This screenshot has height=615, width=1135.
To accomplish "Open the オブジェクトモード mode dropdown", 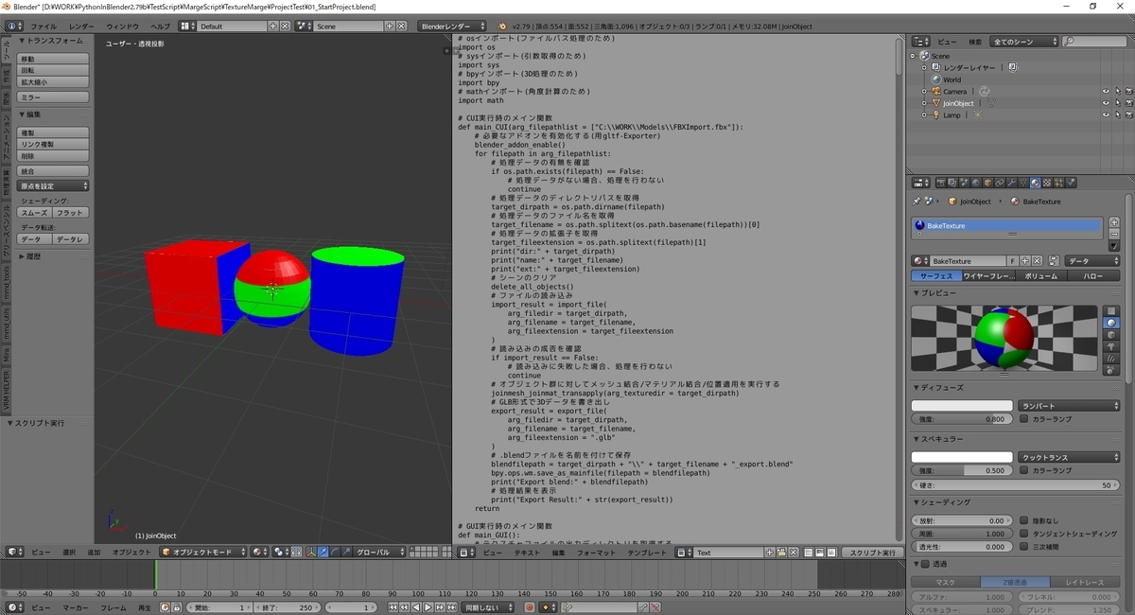I will (x=203, y=552).
